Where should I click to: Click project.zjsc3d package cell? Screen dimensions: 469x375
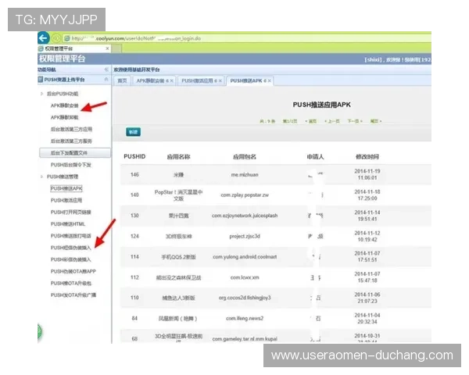(x=245, y=236)
